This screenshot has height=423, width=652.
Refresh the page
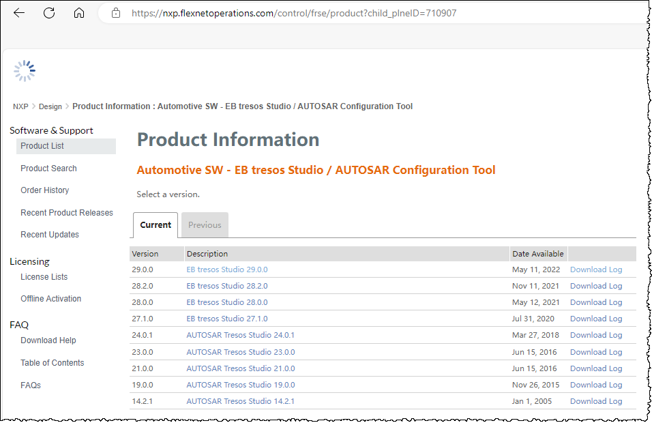pyautogui.click(x=48, y=12)
